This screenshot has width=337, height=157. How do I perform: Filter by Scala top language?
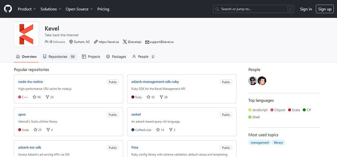coord(294,110)
